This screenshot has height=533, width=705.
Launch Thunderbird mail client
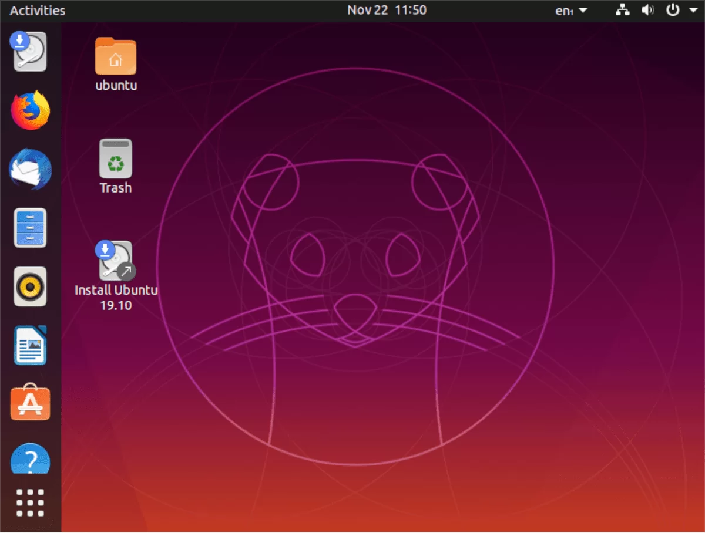pos(29,169)
